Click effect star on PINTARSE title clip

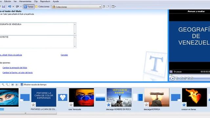33,105
